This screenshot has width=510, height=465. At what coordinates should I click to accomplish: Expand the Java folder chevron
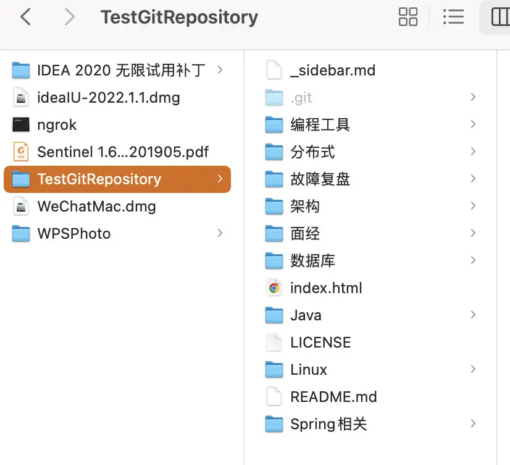(473, 315)
